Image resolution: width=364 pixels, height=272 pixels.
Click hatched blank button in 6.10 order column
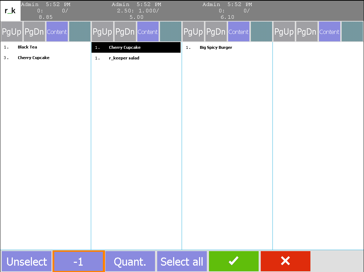pyautogui.click(x=261, y=31)
